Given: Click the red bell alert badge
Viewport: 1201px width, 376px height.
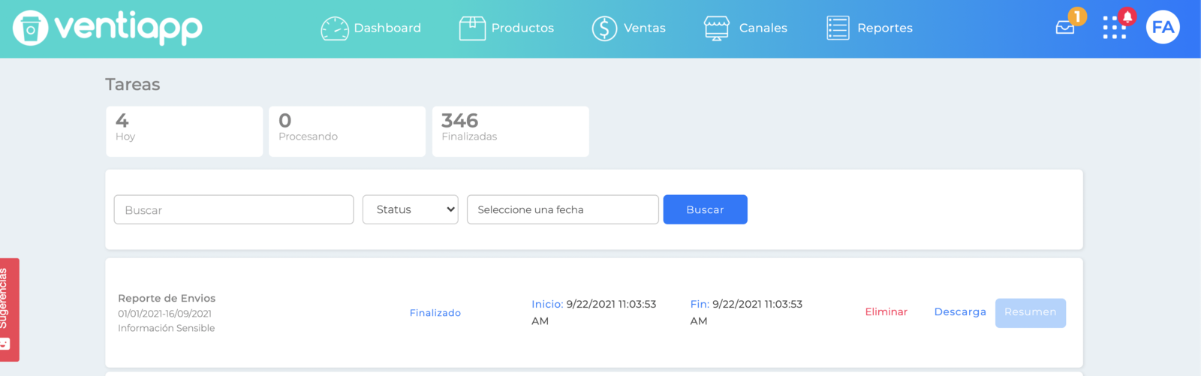Looking at the screenshot, I should pos(1127,17).
